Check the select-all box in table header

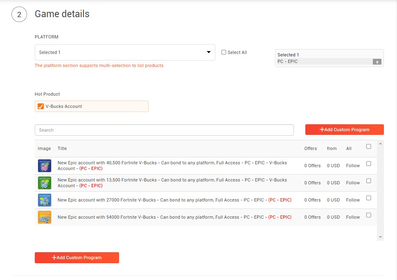pyautogui.click(x=369, y=146)
